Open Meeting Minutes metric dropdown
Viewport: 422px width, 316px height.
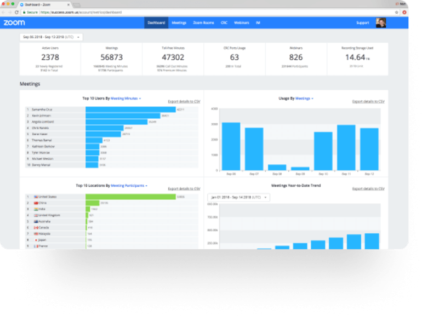coord(126,99)
